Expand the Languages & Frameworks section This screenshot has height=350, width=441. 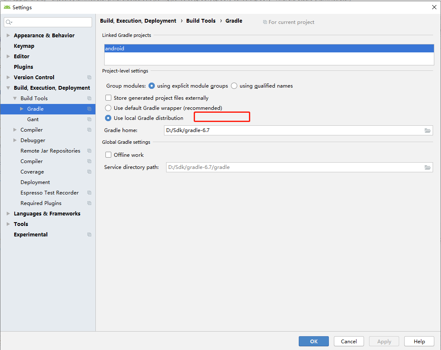pos(8,214)
